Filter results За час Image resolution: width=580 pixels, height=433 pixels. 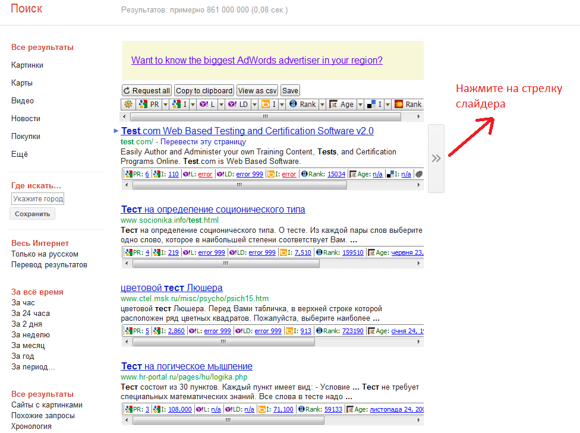(x=23, y=302)
